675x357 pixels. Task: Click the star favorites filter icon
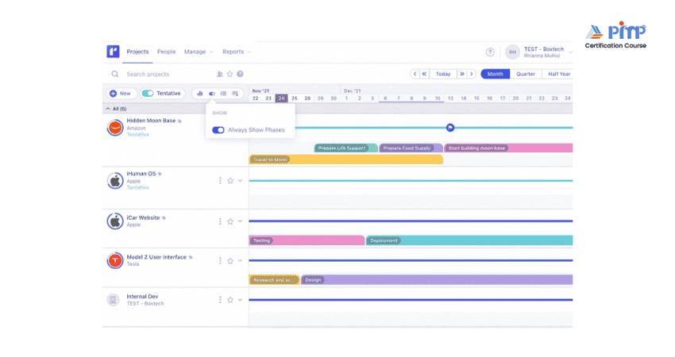click(x=229, y=74)
